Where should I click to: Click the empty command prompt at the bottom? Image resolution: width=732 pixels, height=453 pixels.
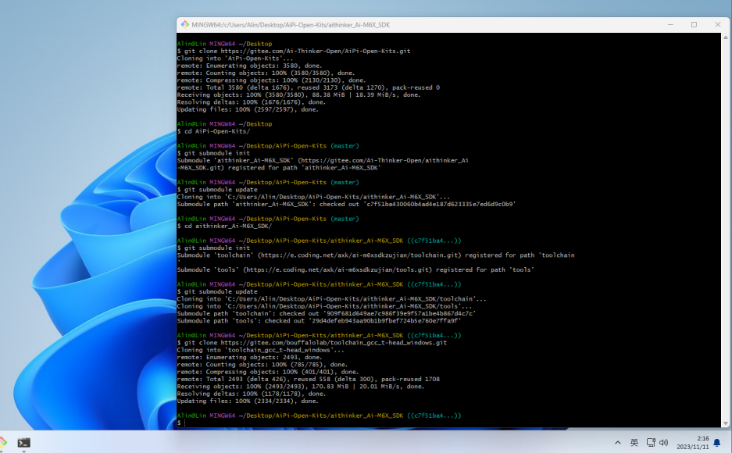click(x=181, y=423)
